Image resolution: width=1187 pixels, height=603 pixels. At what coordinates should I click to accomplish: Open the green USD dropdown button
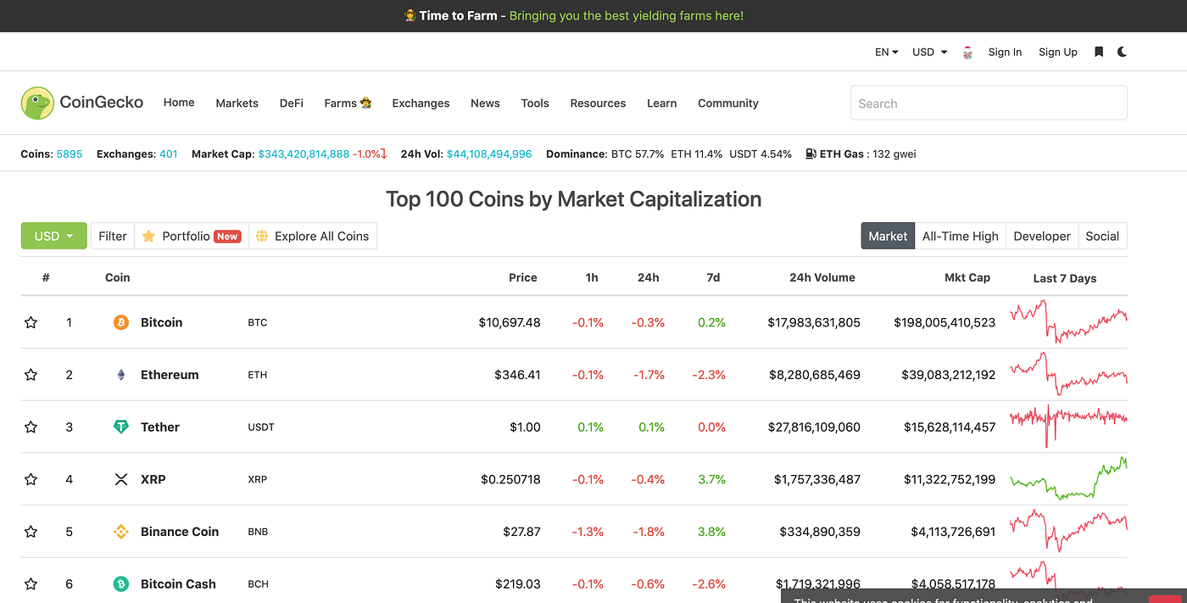pos(54,236)
